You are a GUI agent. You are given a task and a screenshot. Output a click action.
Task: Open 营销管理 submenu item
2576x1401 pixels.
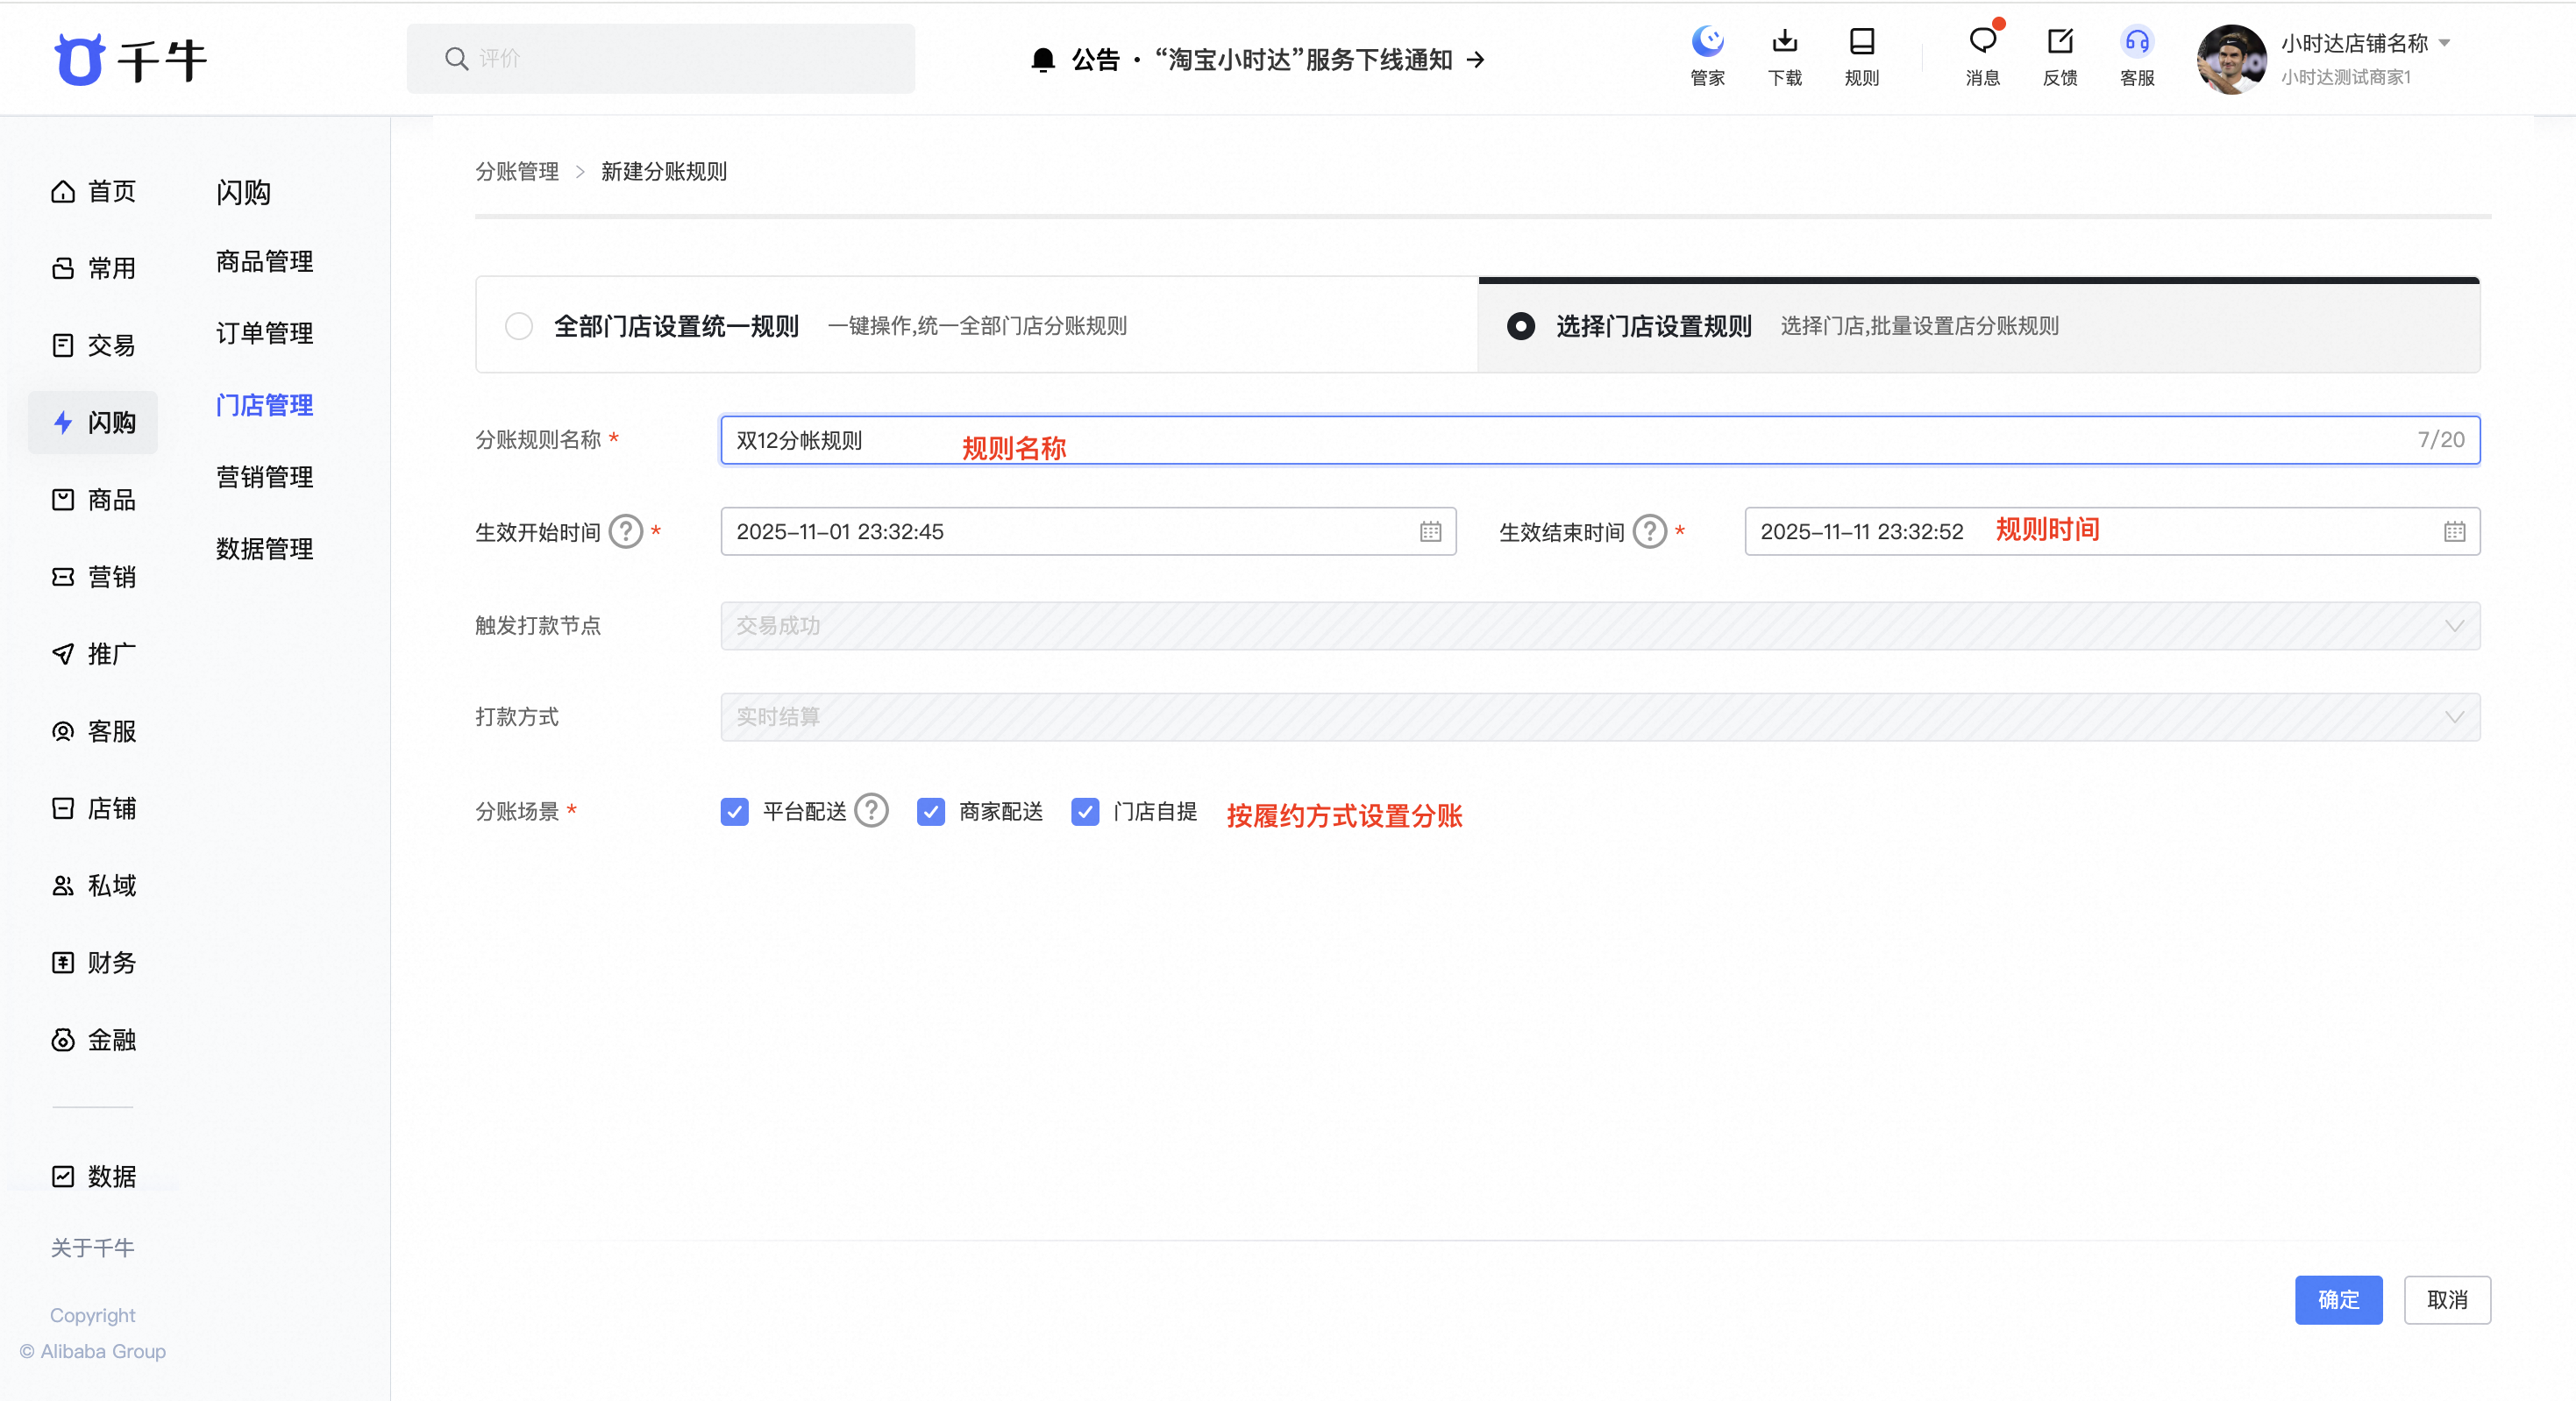(x=264, y=477)
